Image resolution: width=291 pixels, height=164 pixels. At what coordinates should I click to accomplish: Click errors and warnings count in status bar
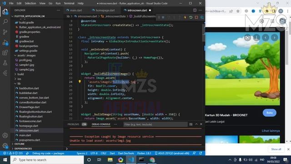[x=13, y=153]
